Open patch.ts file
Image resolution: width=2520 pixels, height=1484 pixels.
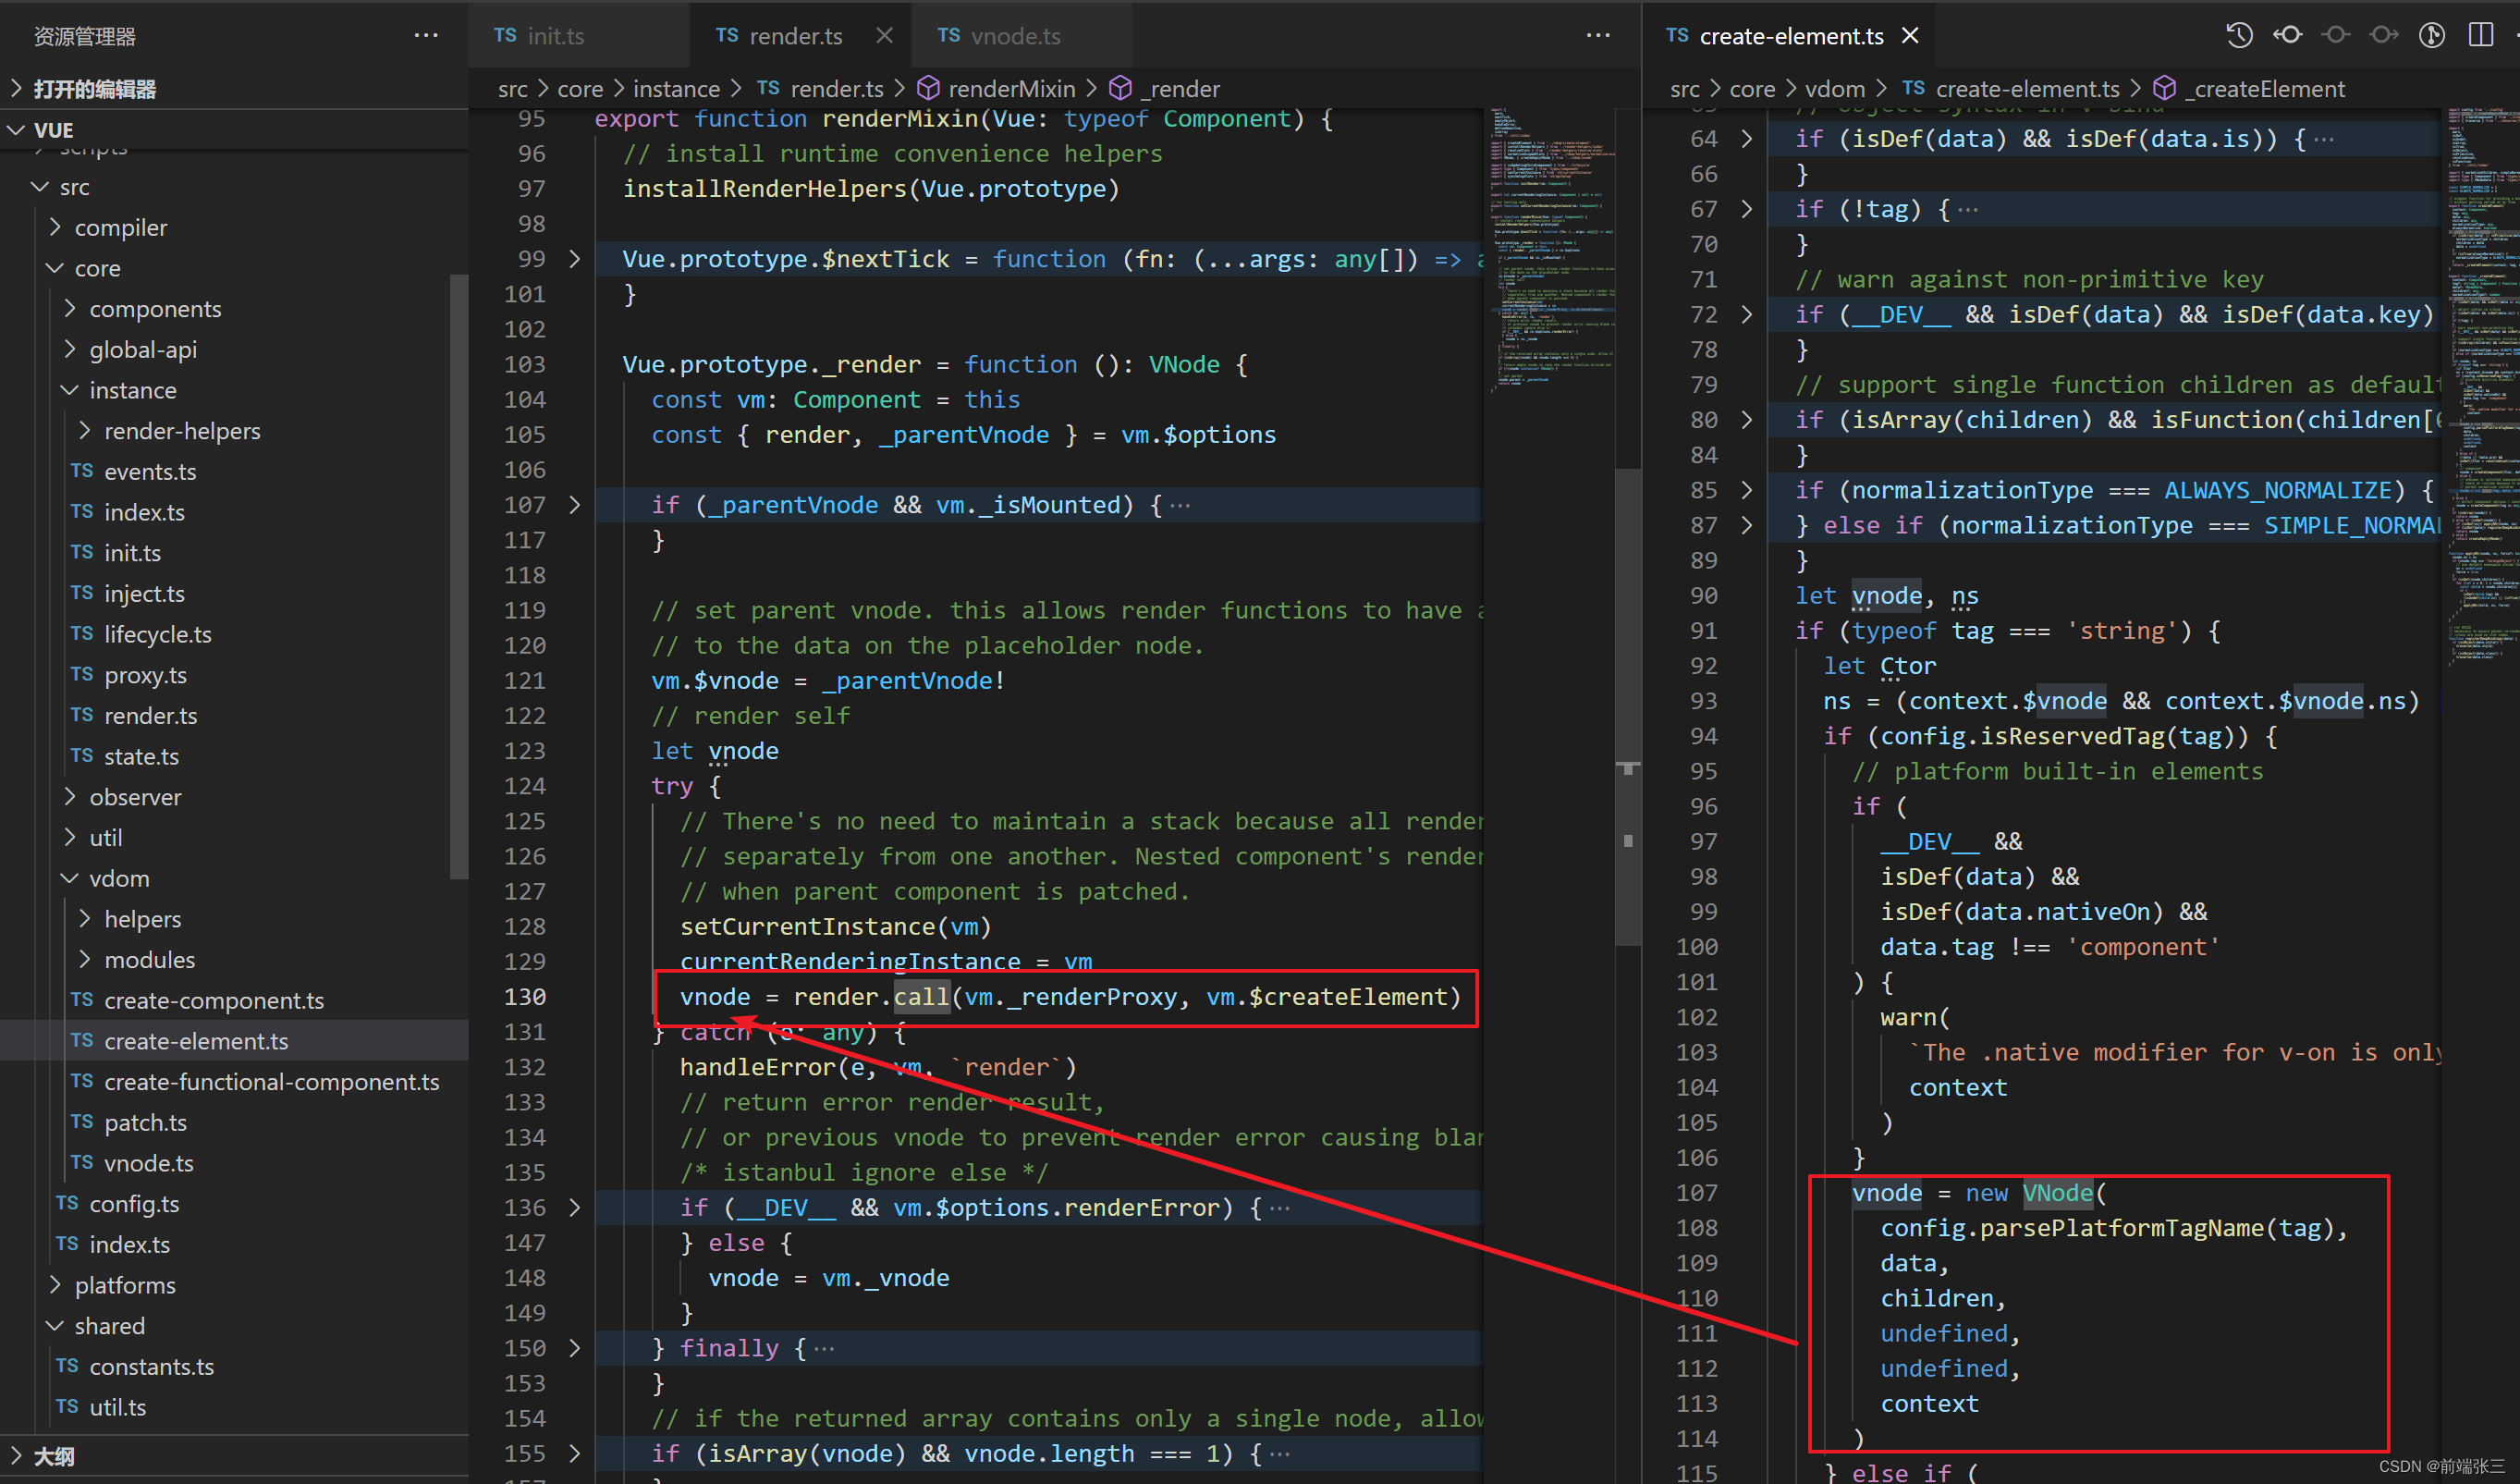(234, 1122)
